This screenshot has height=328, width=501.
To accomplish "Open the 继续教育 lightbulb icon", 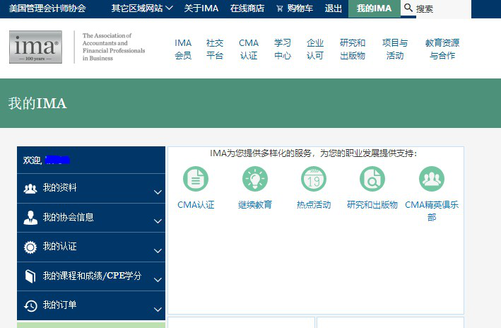I will pos(255,179).
